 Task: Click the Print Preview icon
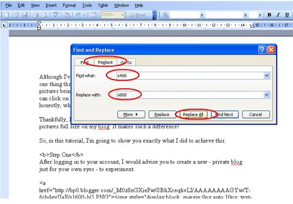tap(44, 15)
